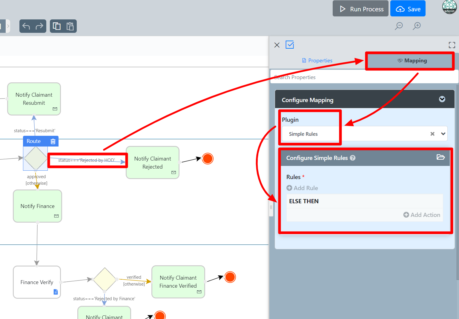
Task: Collapse the Configure Mapping section
Action: pyautogui.click(x=442, y=99)
